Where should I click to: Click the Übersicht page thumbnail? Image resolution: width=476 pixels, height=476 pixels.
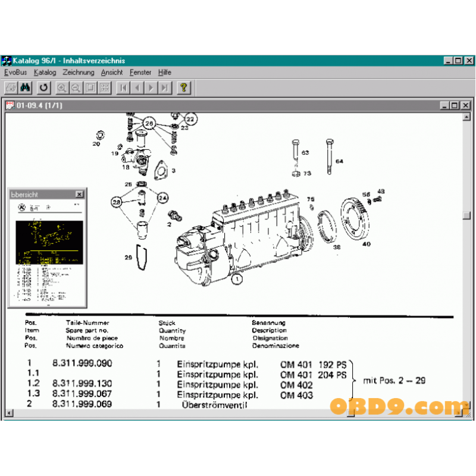(x=49, y=253)
